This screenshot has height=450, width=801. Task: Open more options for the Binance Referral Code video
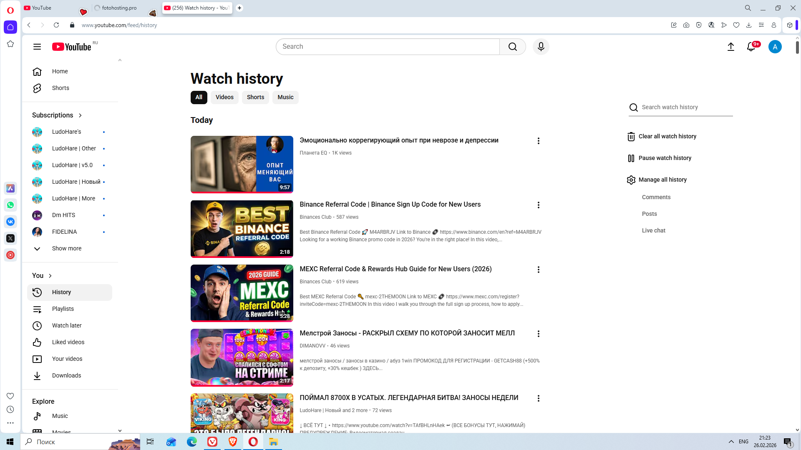(x=538, y=205)
